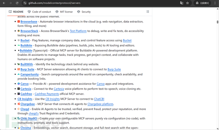This screenshot has width=219, height=130.
Task: Open the Chroma link
Action: pyautogui.click(x=26, y=128)
